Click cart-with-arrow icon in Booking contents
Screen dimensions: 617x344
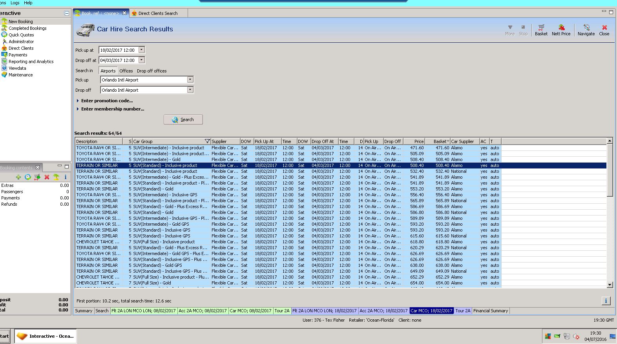click(37, 177)
